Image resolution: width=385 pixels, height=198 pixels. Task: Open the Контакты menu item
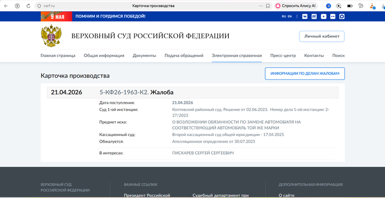click(x=314, y=55)
